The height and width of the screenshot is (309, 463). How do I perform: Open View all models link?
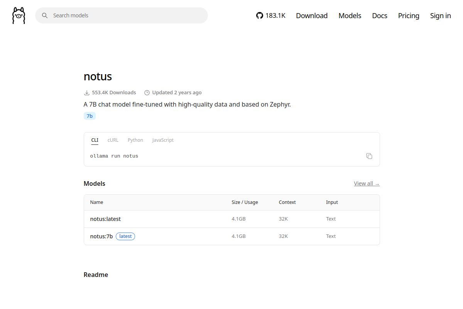[x=367, y=183]
